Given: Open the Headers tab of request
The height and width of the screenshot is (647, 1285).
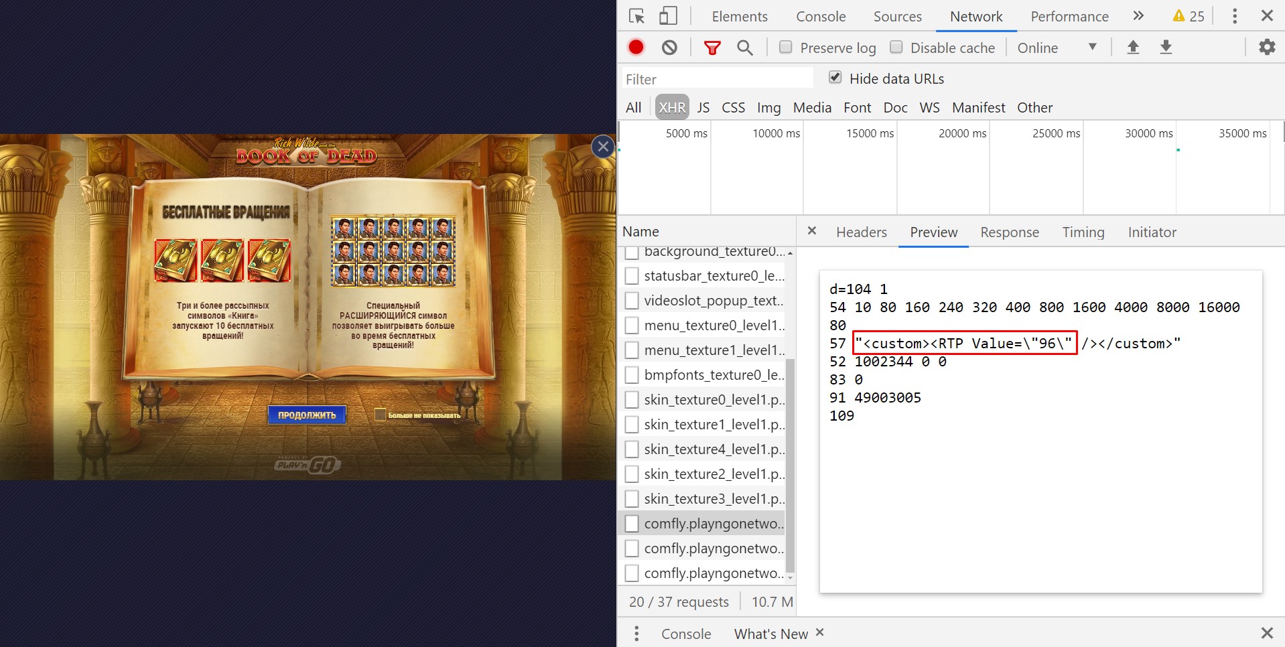Looking at the screenshot, I should 861,232.
